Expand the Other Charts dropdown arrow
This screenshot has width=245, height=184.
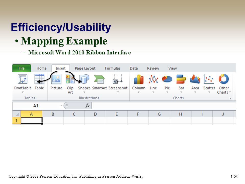230,92
